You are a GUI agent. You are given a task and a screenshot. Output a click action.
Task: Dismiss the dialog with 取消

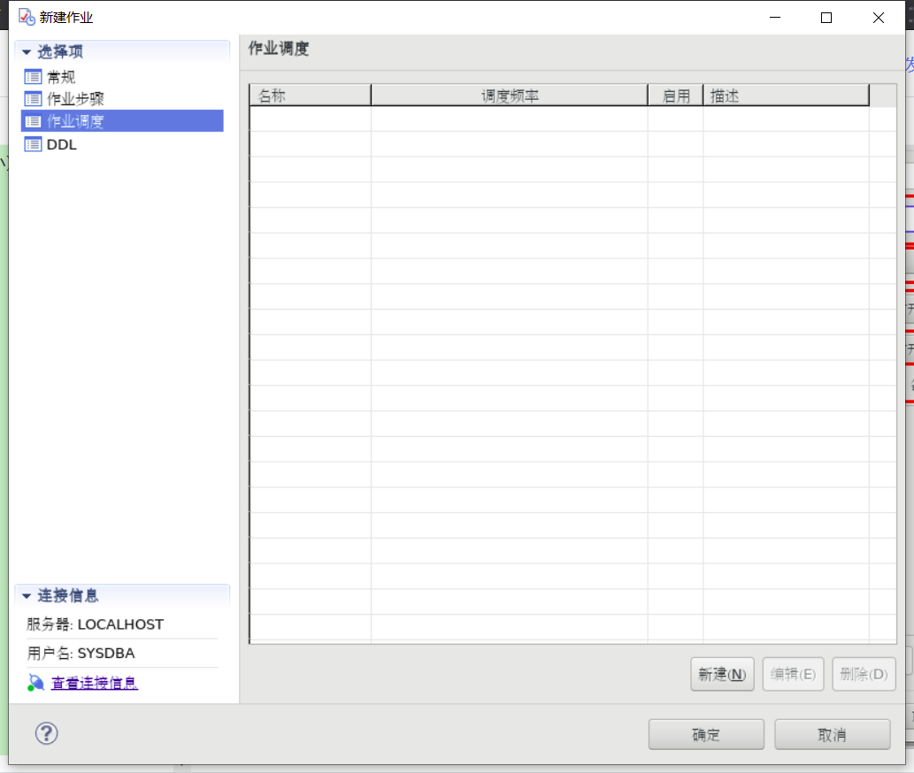tap(832, 734)
